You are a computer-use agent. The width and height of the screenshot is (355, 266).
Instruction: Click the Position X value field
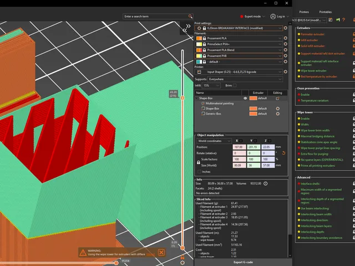[x=239, y=147]
